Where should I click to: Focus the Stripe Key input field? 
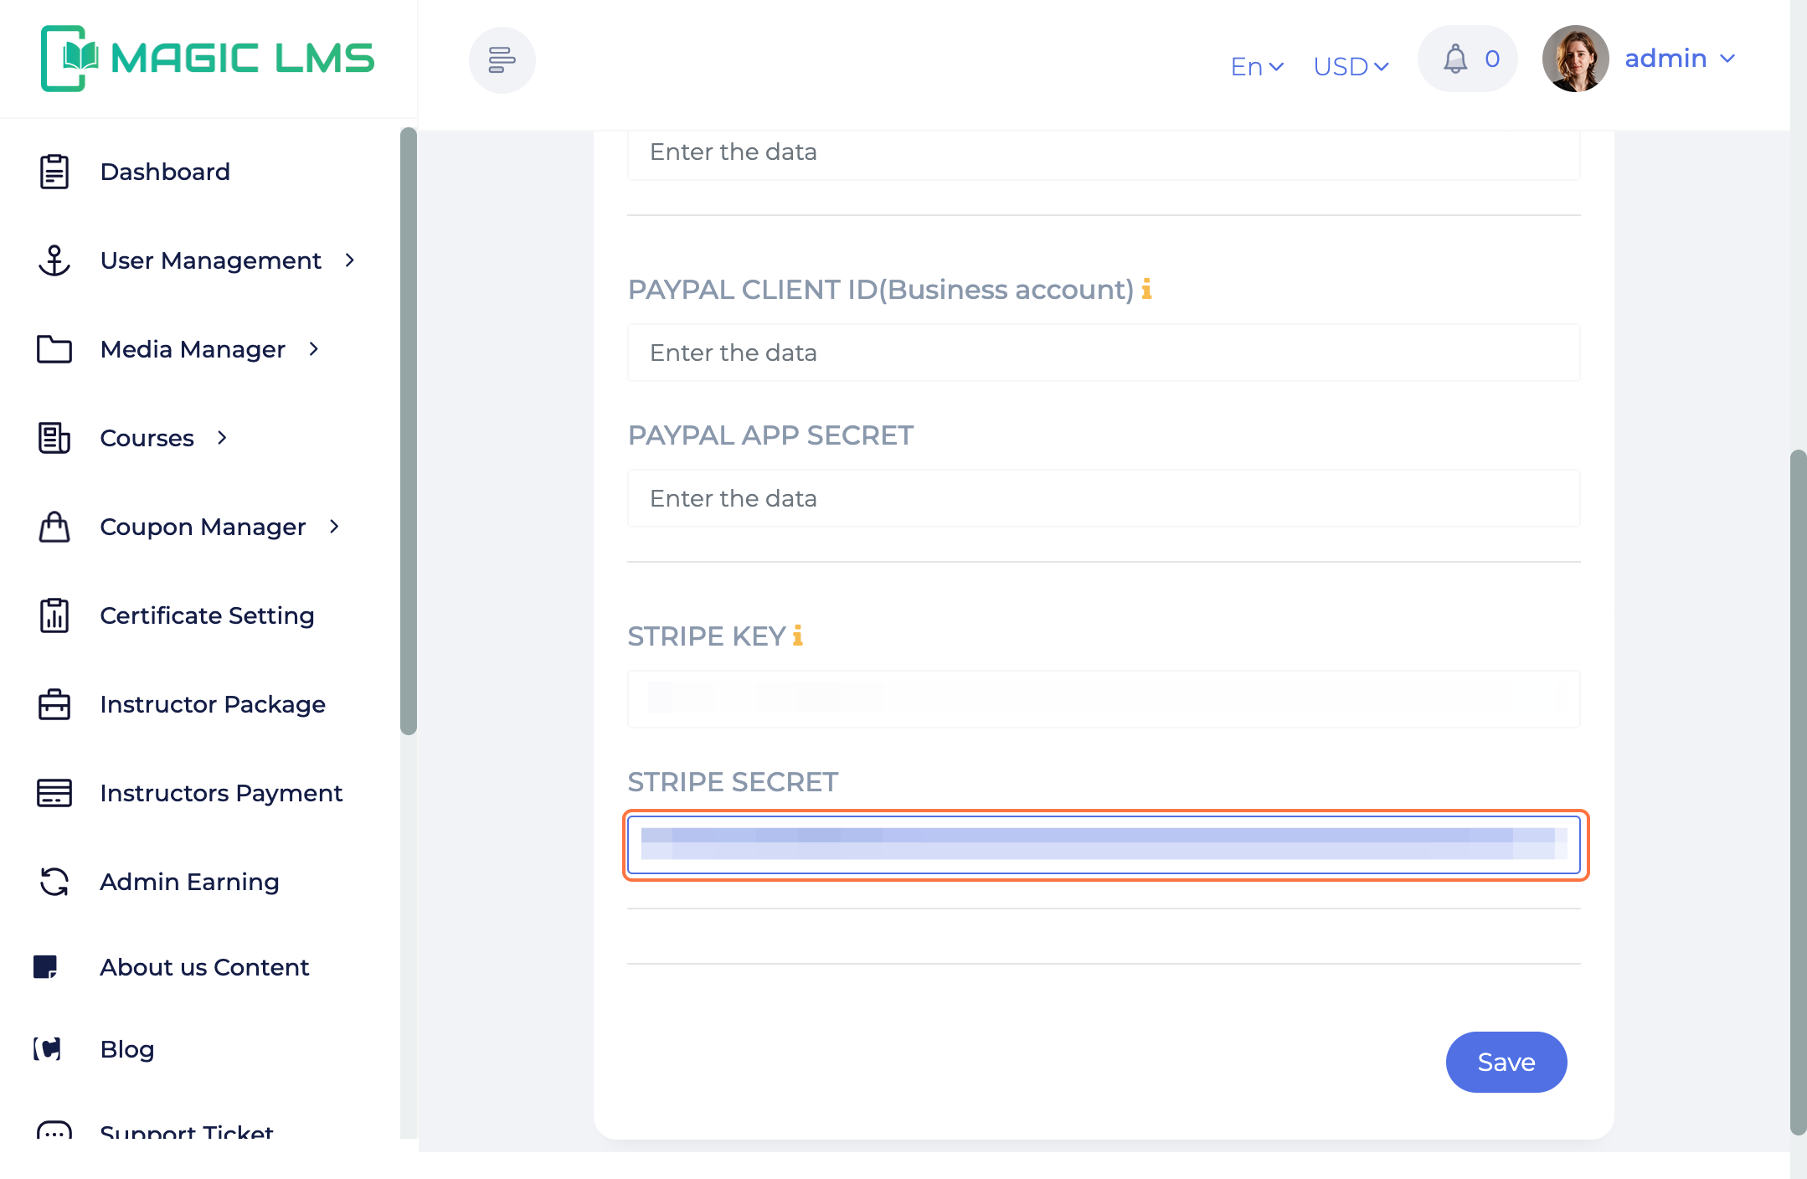1104,699
